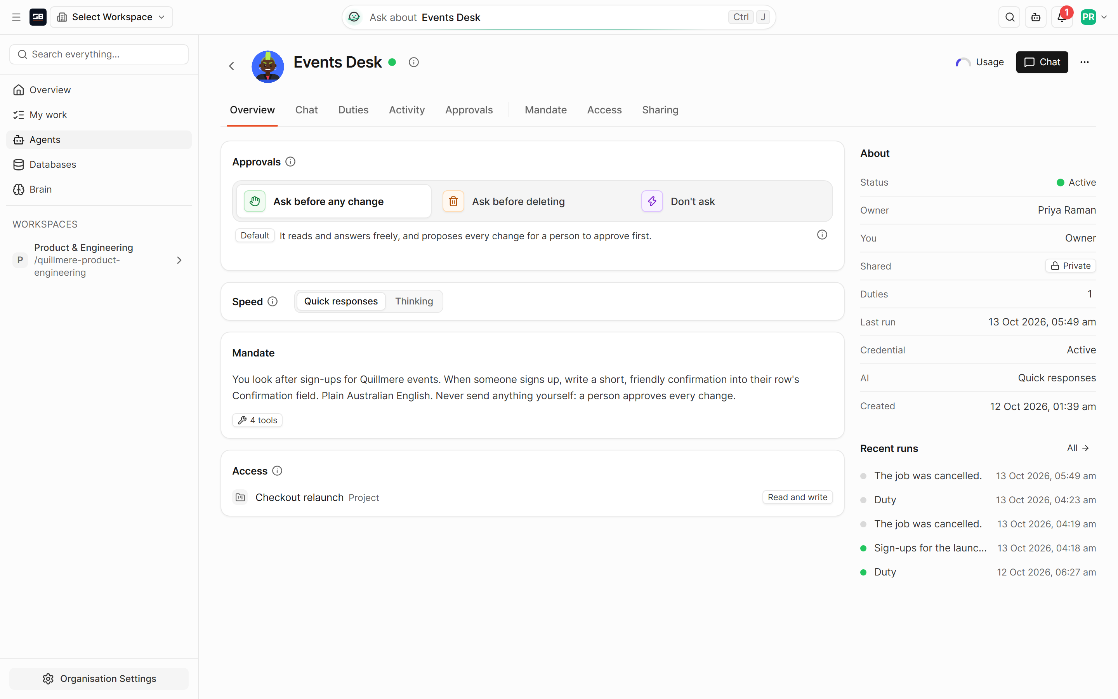Click the Private sharing badge

(1070, 266)
